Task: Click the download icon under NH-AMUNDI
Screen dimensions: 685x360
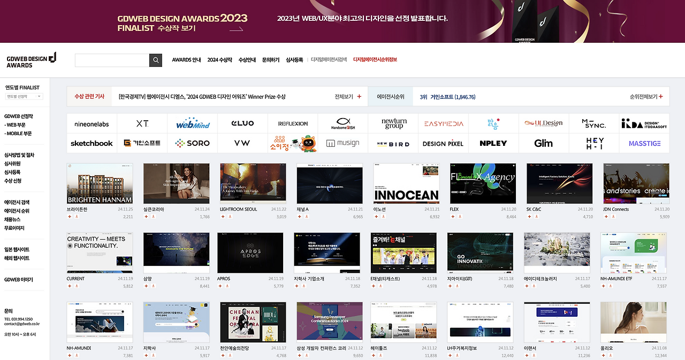Action: 76,355
